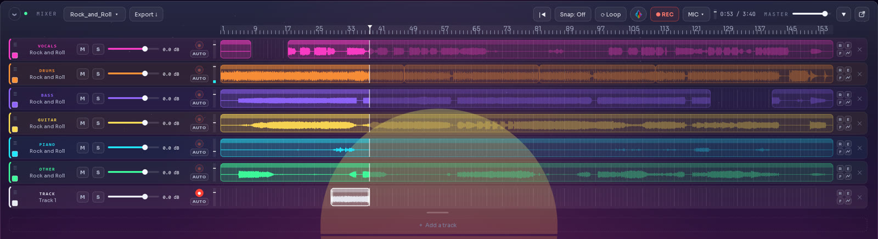Click Add a track

click(x=438, y=225)
